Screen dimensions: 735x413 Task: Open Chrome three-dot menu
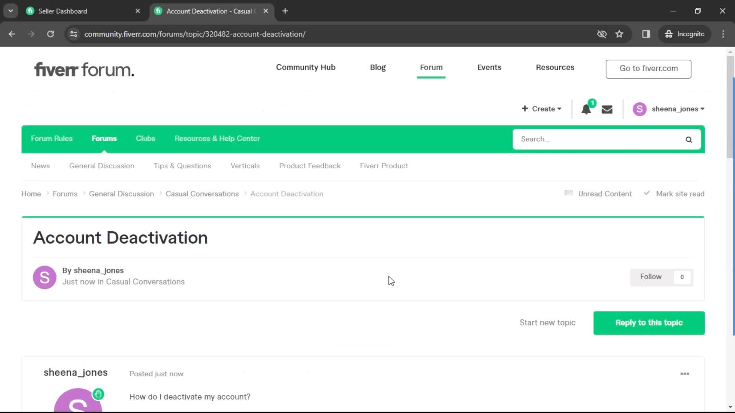coord(723,34)
